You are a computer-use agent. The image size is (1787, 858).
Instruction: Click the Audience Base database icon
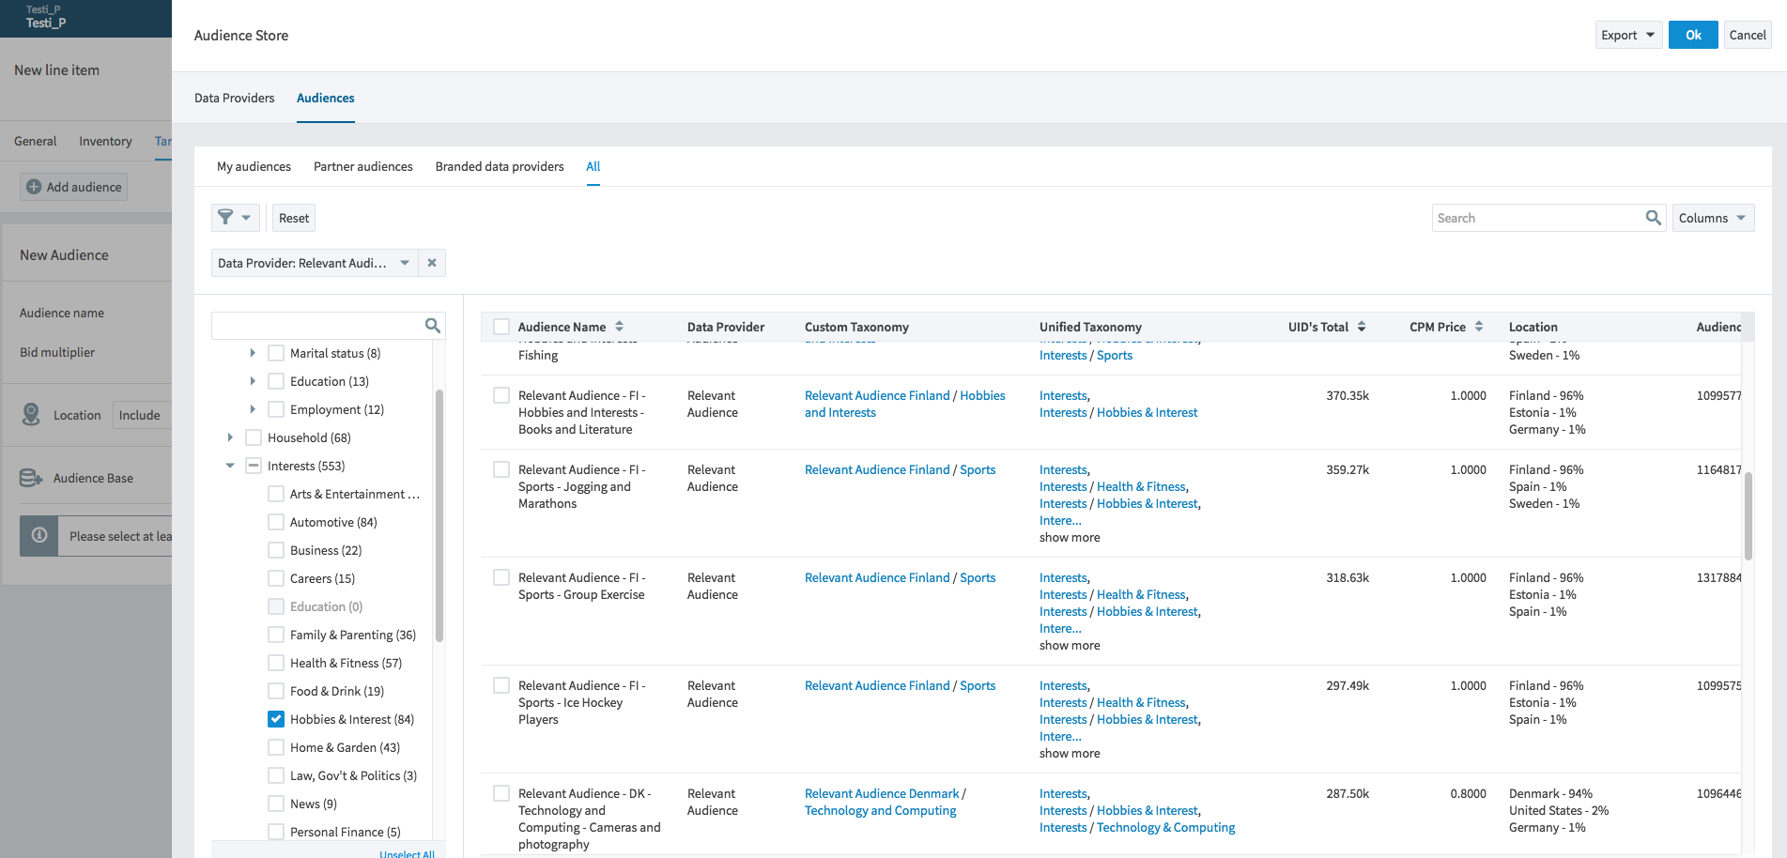pos(31,478)
